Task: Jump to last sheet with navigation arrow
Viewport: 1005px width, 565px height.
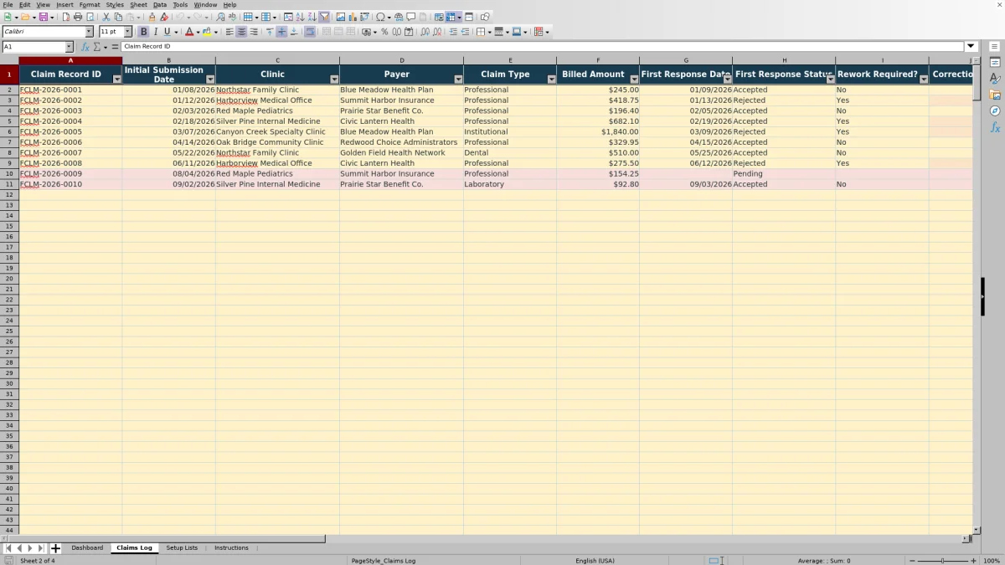Action: pos(40,548)
